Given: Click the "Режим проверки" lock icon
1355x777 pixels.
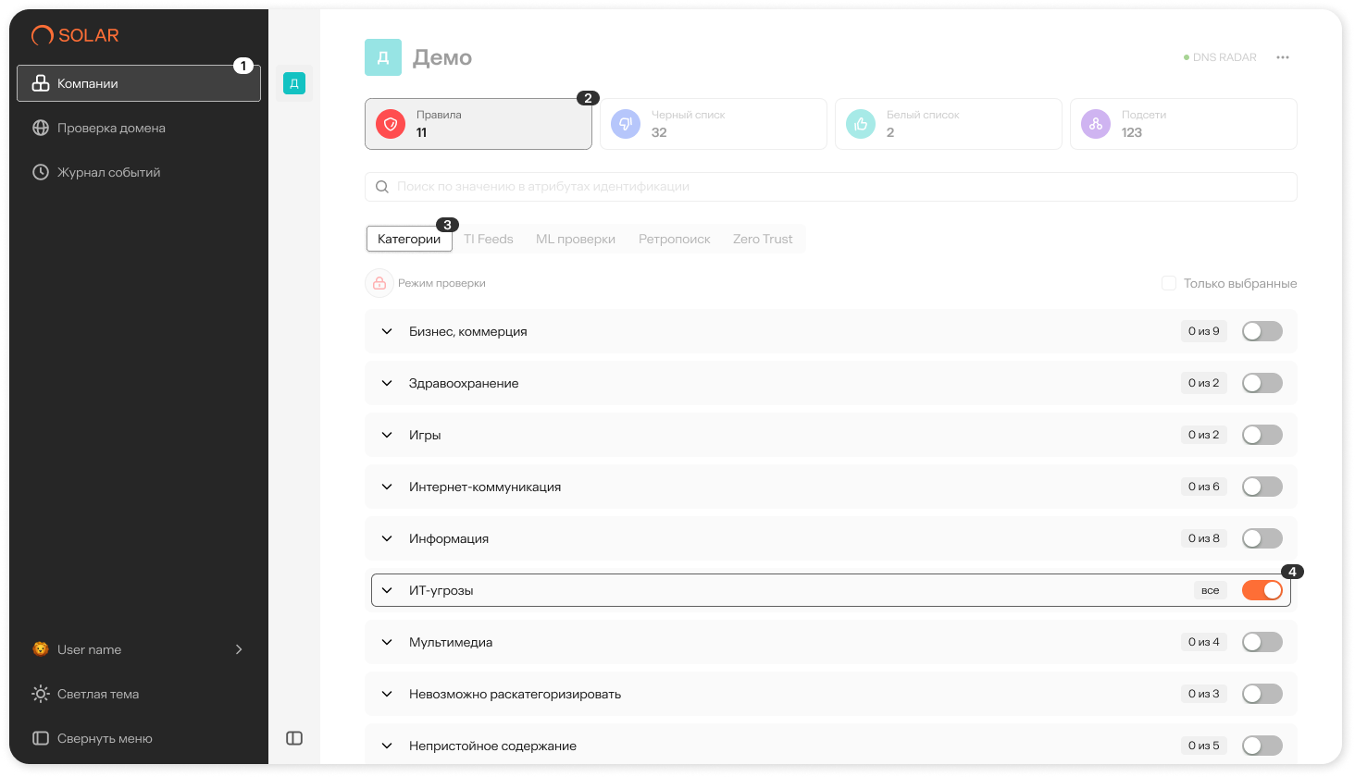Looking at the screenshot, I should coord(379,283).
